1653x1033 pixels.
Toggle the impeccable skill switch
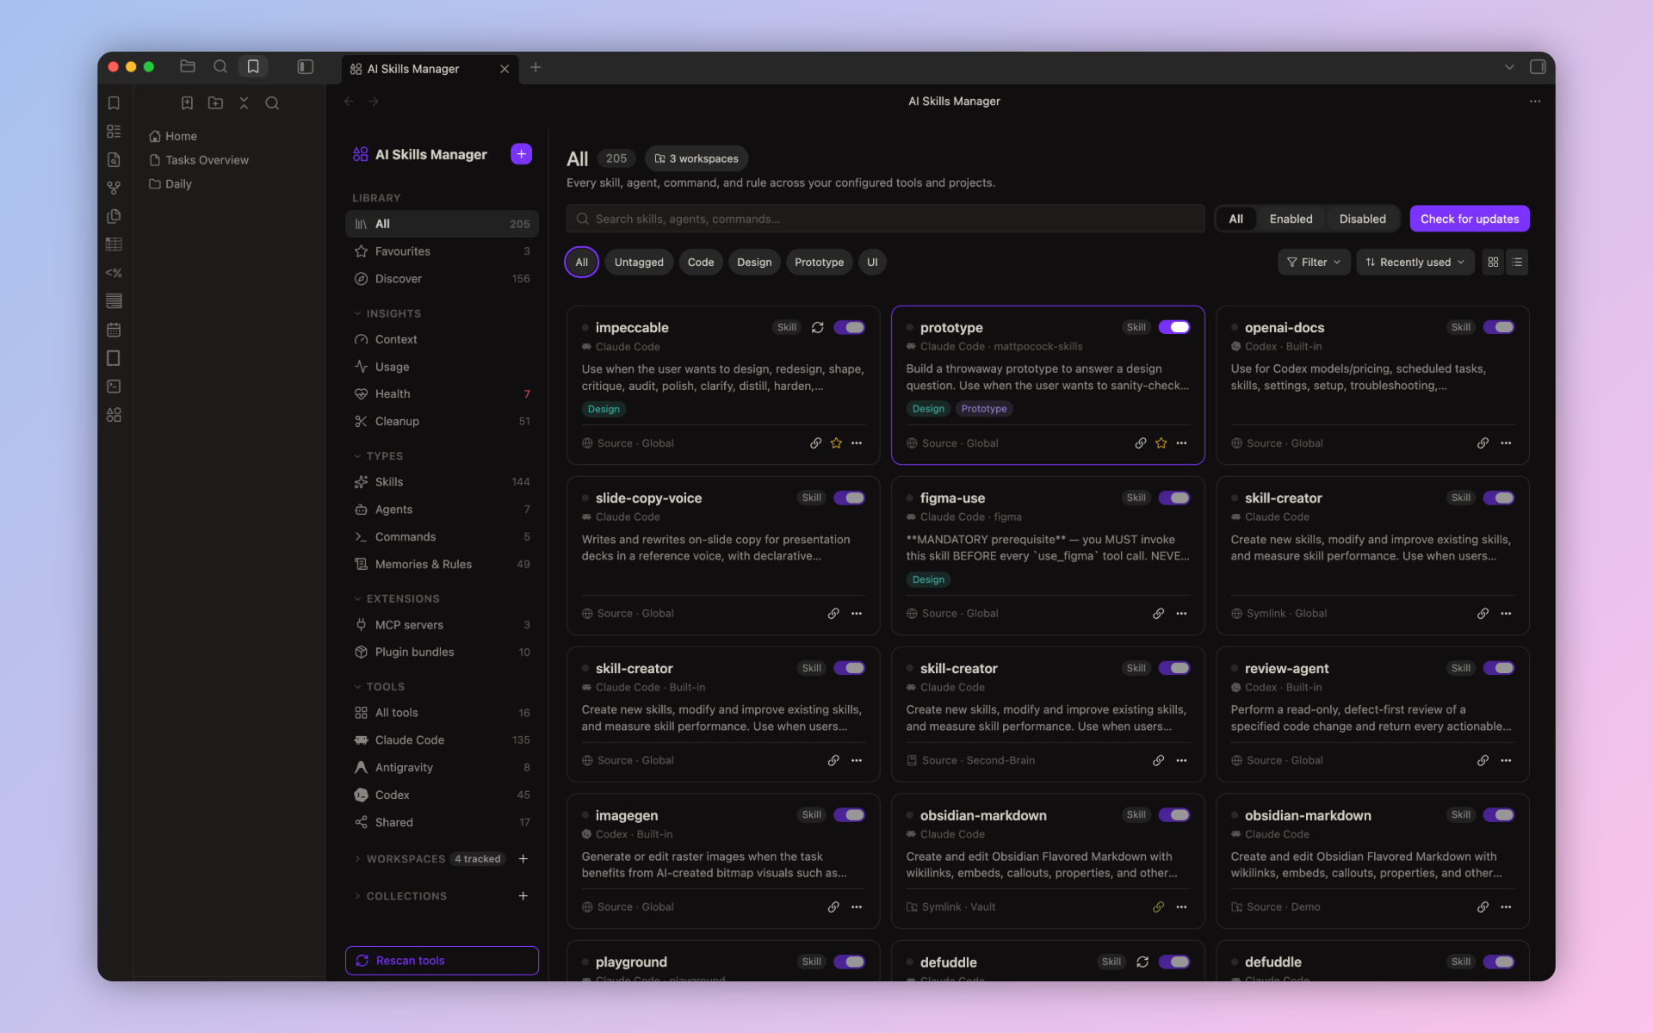click(850, 327)
